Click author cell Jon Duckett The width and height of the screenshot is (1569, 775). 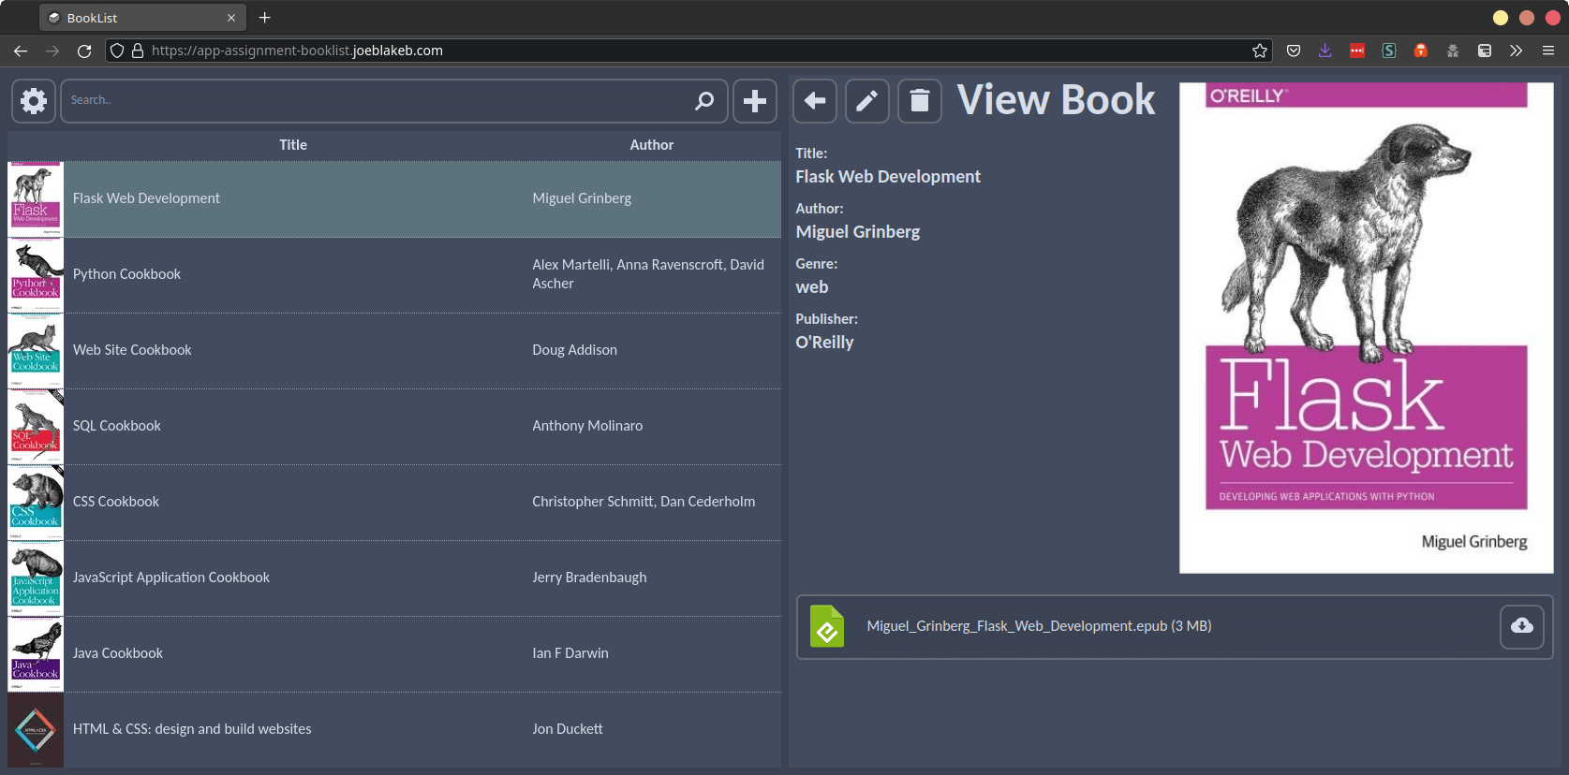tap(568, 729)
